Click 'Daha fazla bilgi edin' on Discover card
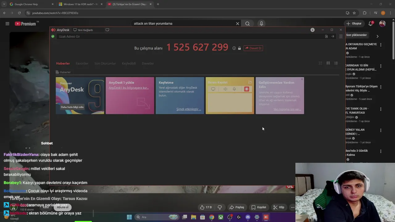 pyautogui.click(x=72, y=107)
